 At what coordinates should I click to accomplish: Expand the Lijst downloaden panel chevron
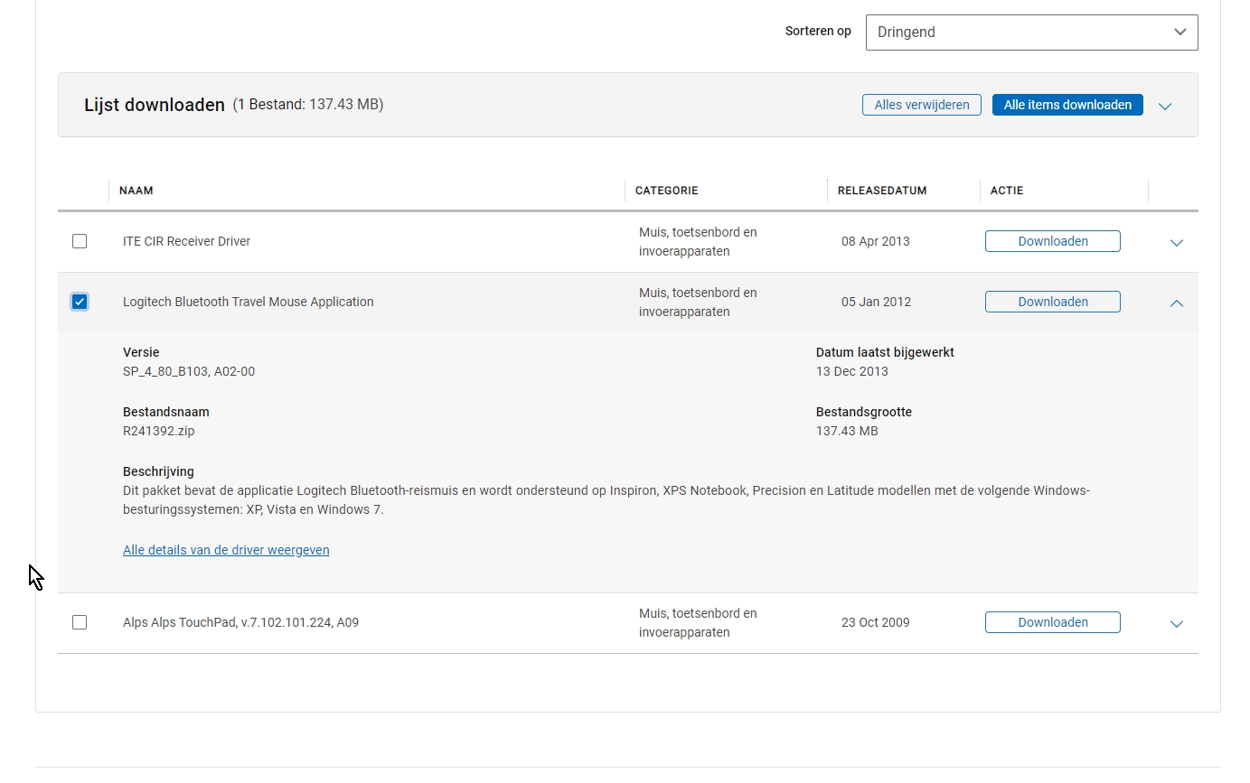point(1165,106)
